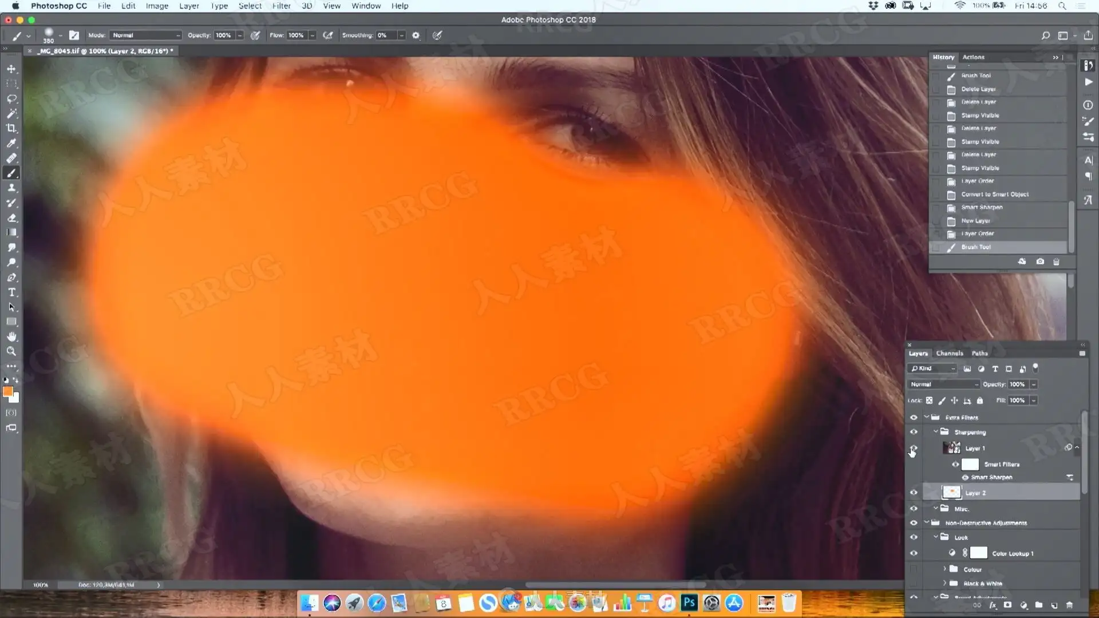Viewport: 1099px width, 618px height.
Task: Switch to the Channels tab
Action: coord(949,354)
